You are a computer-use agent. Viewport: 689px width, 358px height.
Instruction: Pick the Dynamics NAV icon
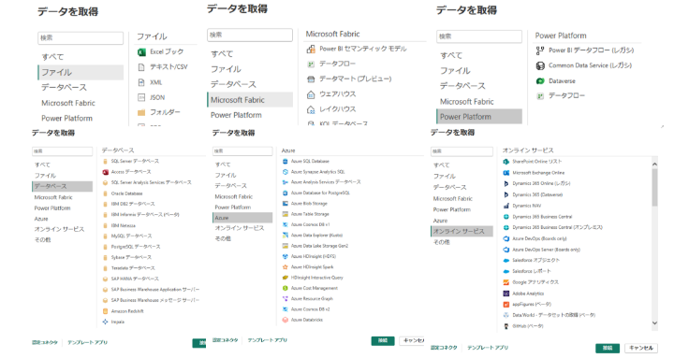(x=506, y=206)
